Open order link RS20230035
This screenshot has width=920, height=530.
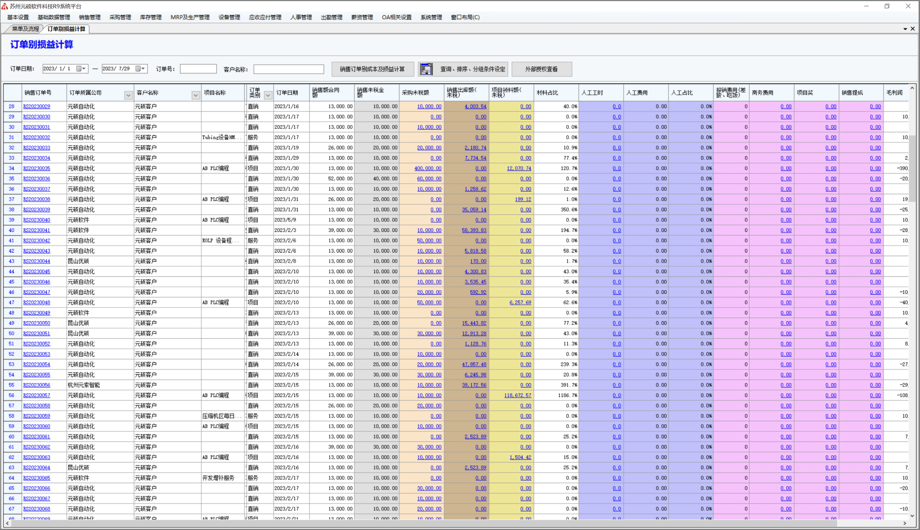point(37,168)
